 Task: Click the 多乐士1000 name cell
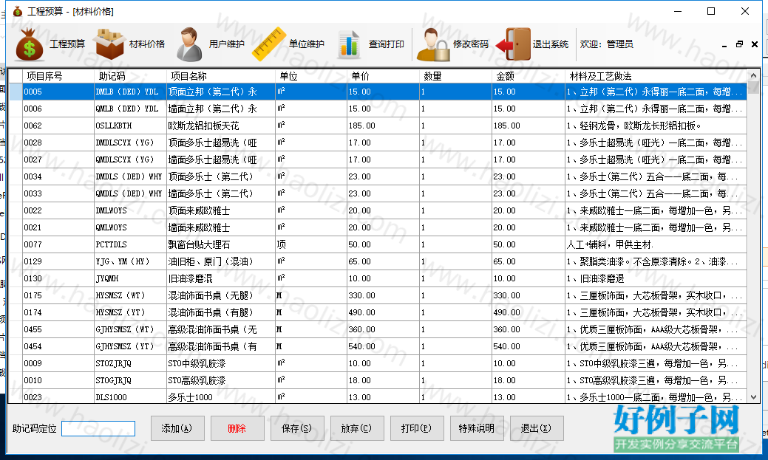click(x=221, y=397)
